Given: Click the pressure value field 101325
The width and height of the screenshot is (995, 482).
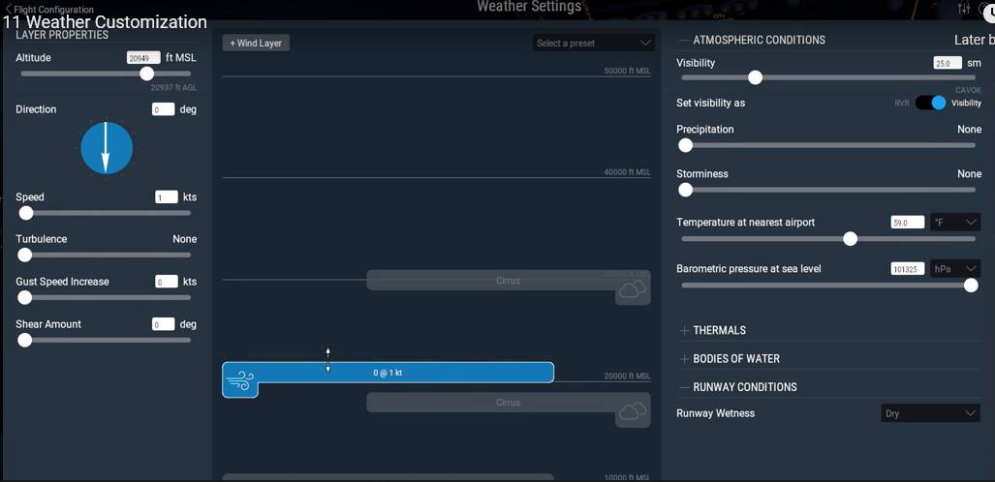Looking at the screenshot, I should (908, 269).
